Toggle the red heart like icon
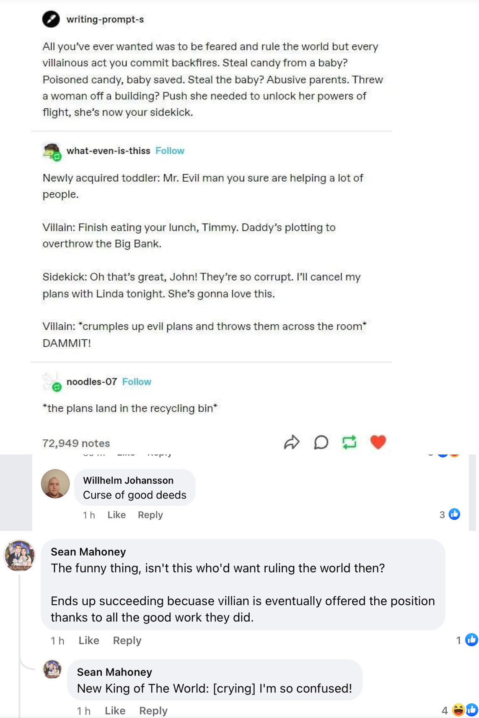 tap(378, 442)
